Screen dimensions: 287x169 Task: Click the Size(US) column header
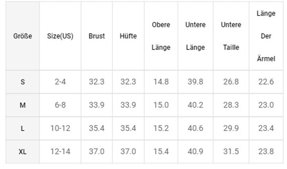[60, 36]
